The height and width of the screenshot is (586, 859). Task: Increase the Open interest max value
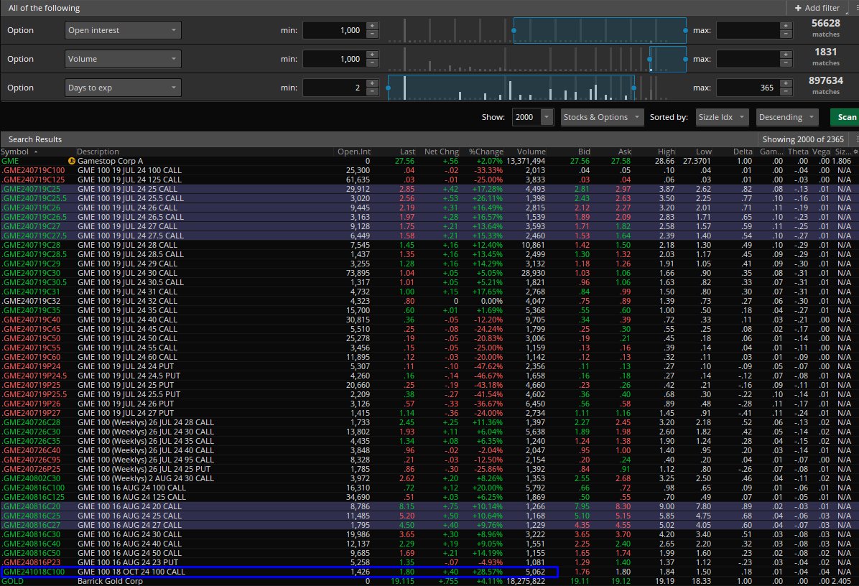pyautogui.click(x=786, y=26)
